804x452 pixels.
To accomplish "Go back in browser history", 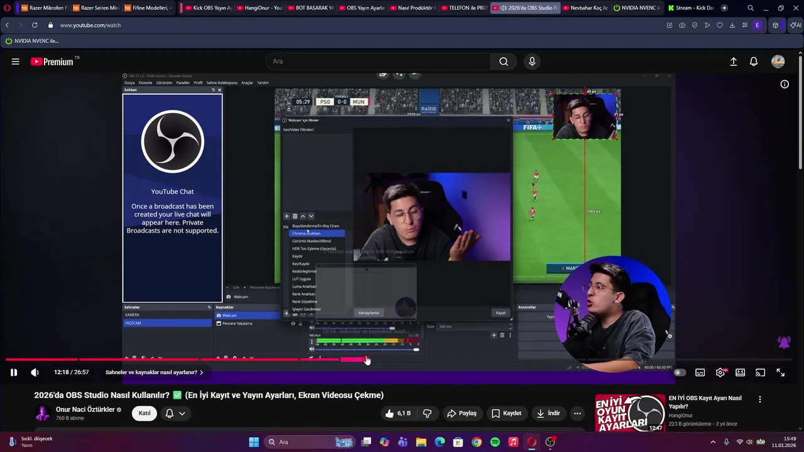I will (7, 25).
